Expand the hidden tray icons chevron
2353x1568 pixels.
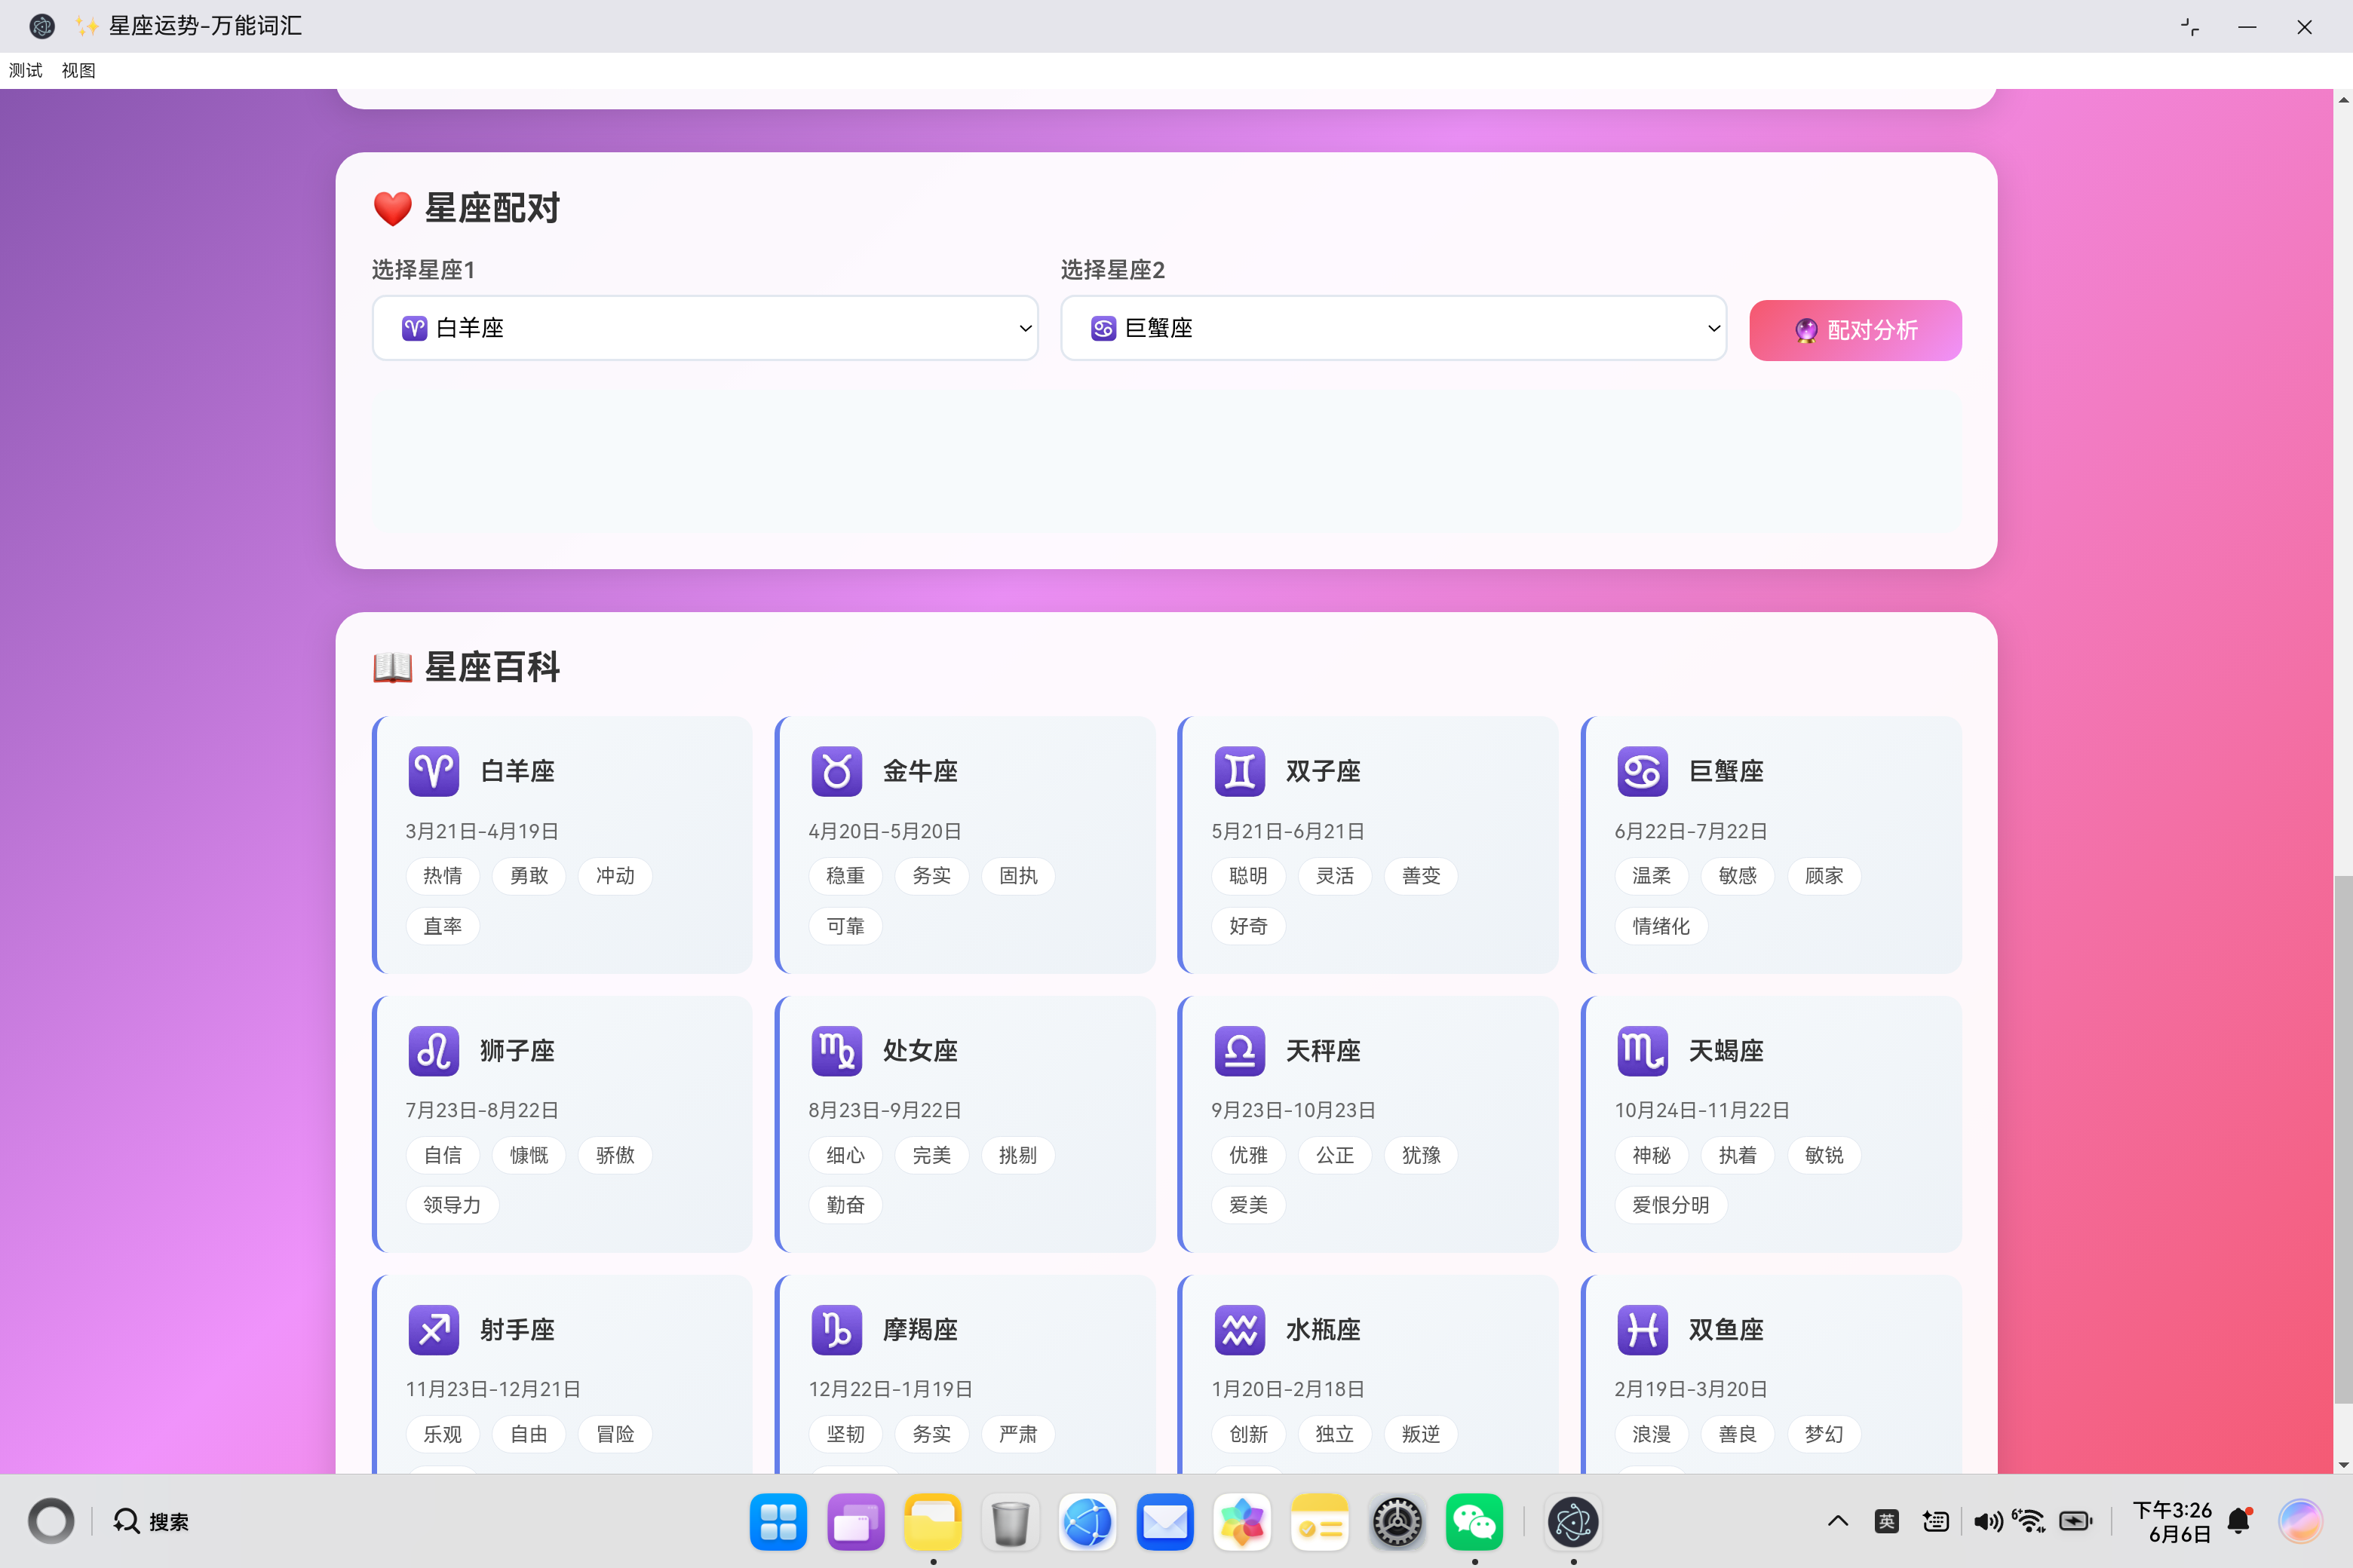pyautogui.click(x=1837, y=1521)
